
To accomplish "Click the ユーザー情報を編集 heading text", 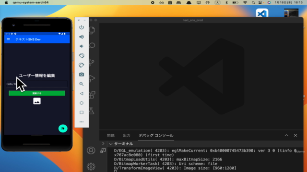I will [37, 75].
